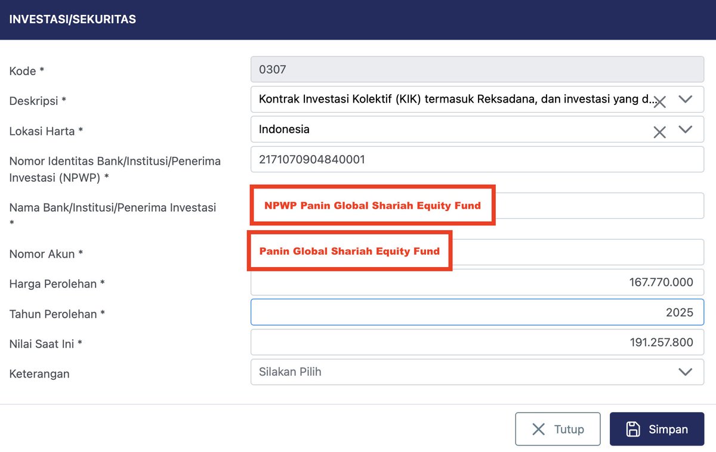This screenshot has height=452, width=716.
Task: Click the Simpan save button
Action: point(657,429)
